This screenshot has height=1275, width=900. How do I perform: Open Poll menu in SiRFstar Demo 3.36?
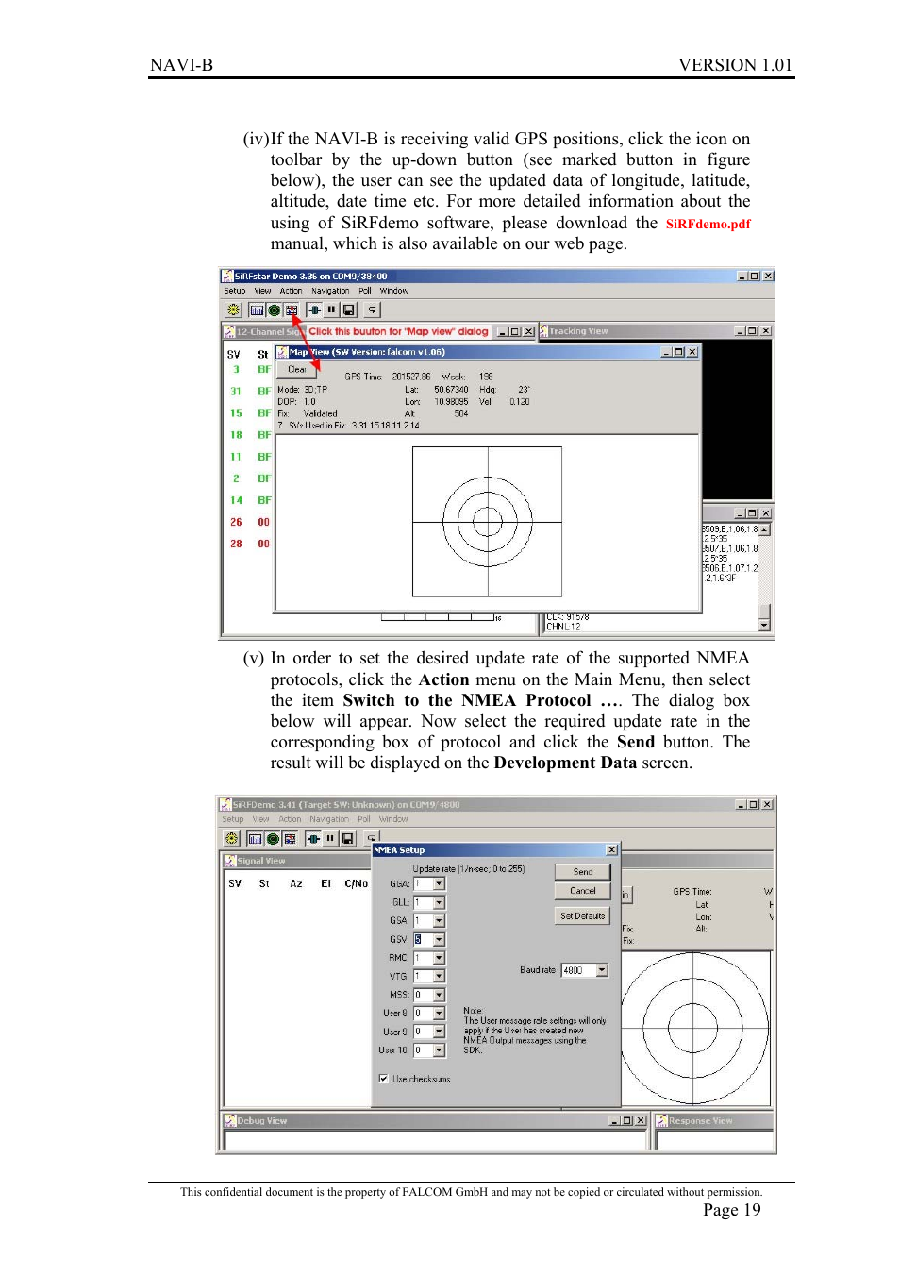(x=365, y=291)
